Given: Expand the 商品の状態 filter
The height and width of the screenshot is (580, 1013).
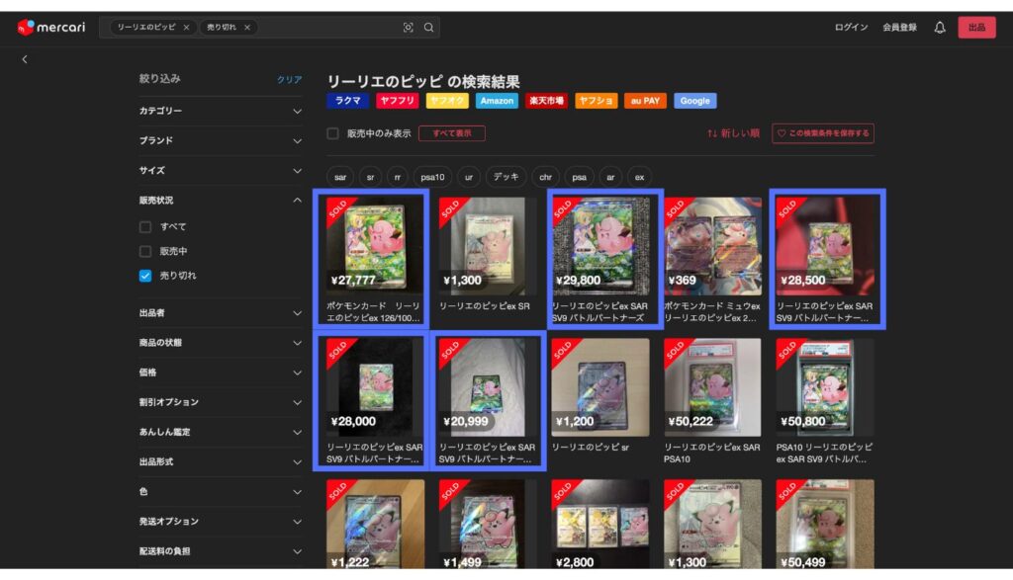Looking at the screenshot, I should (221, 343).
